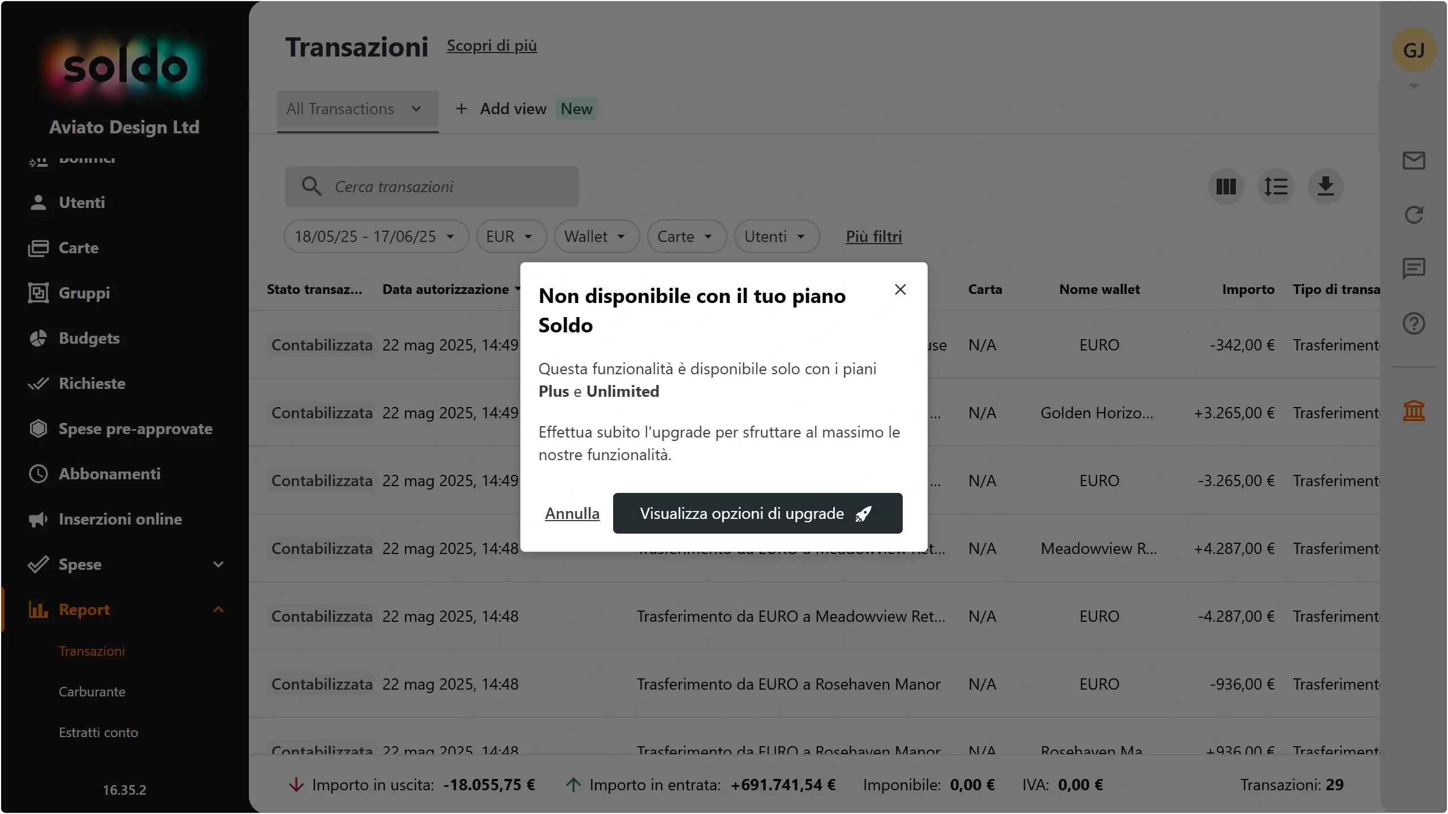1448x814 pixels.
Task: Click the Annulla link in dialog
Action: click(x=572, y=513)
